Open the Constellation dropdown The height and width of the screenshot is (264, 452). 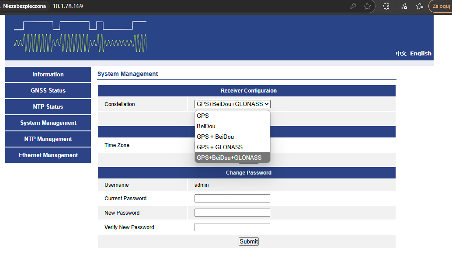click(x=232, y=104)
